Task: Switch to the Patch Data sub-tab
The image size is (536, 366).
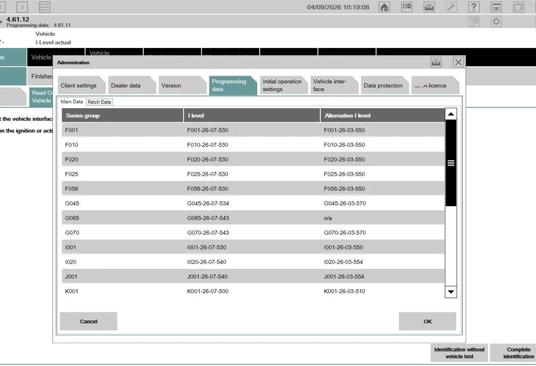Action: pyautogui.click(x=99, y=102)
